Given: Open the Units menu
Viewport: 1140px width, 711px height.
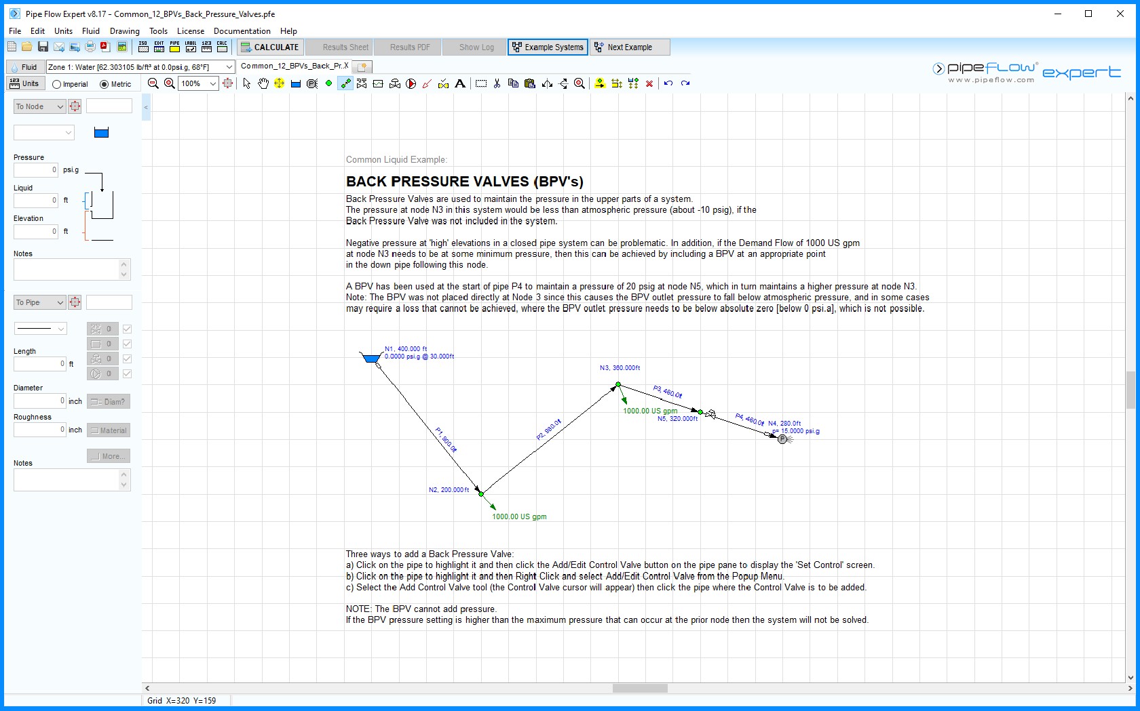Looking at the screenshot, I should coord(63,31).
